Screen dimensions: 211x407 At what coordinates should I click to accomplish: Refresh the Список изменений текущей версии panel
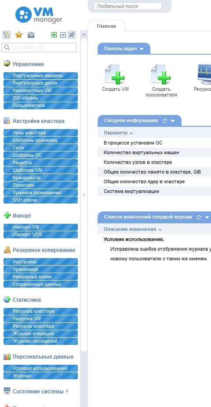point(199,217)
